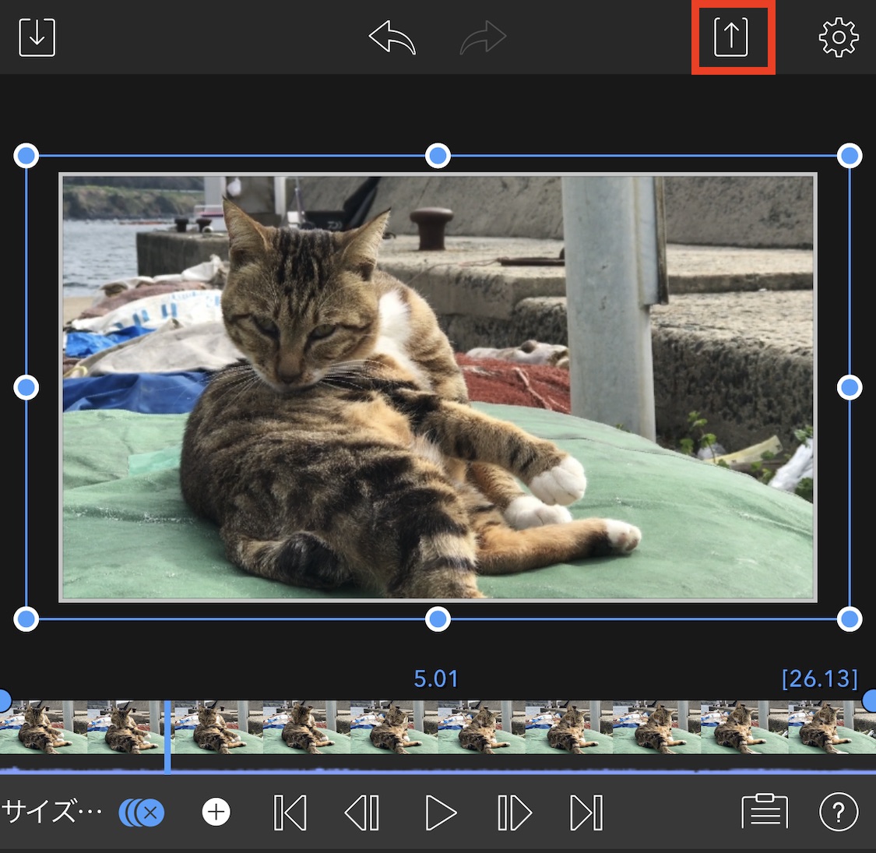Tap the timeline end trim handle
Screen dimensions: 876x853
(x=870, y=700)
